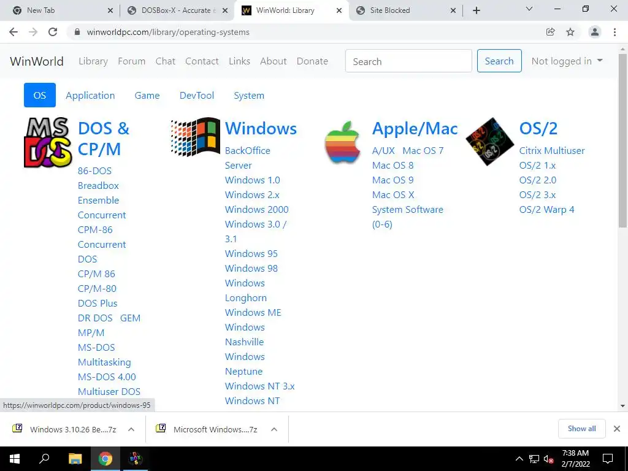Focus the WinWorld search input

click(x=408, y=61)
